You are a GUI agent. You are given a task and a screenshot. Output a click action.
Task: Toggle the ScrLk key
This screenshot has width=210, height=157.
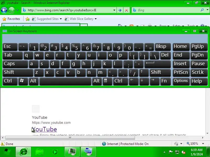click(x=199, y=73)
